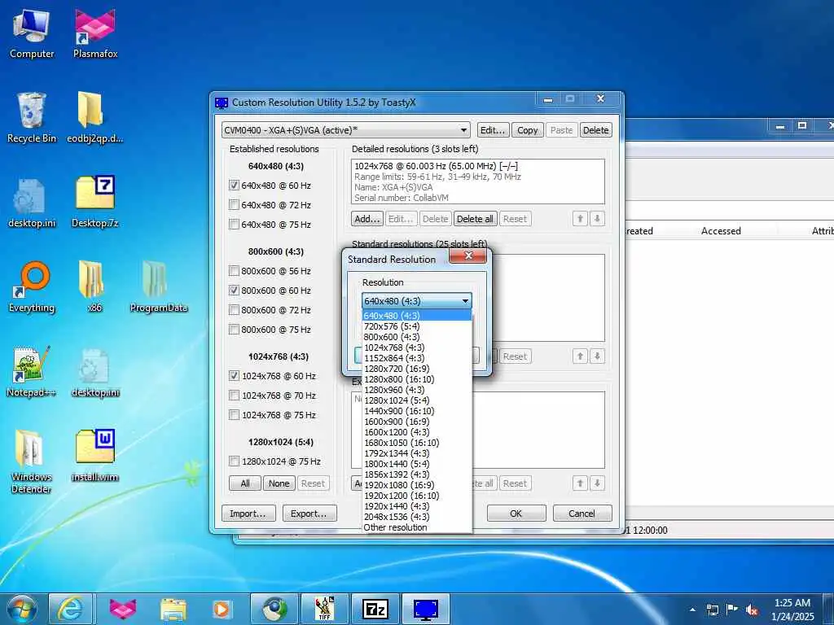The image size is (834, 625).
Task: Click the monitor Edit... button
Action: click(493, 130)
